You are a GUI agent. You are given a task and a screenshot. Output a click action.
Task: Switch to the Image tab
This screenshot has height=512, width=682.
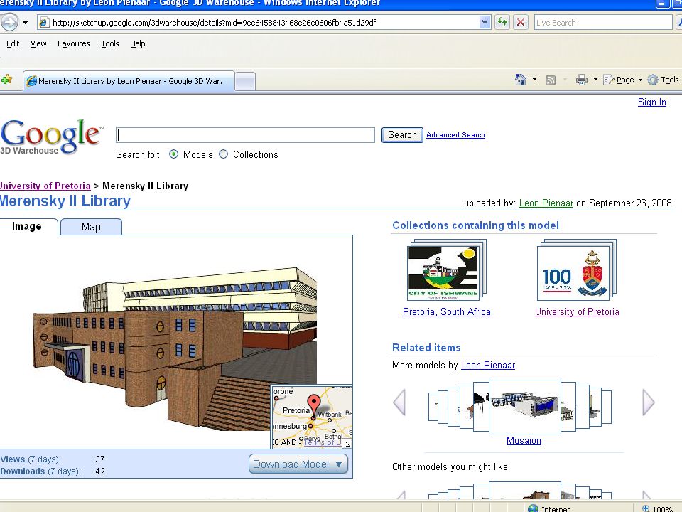point(27,226)
